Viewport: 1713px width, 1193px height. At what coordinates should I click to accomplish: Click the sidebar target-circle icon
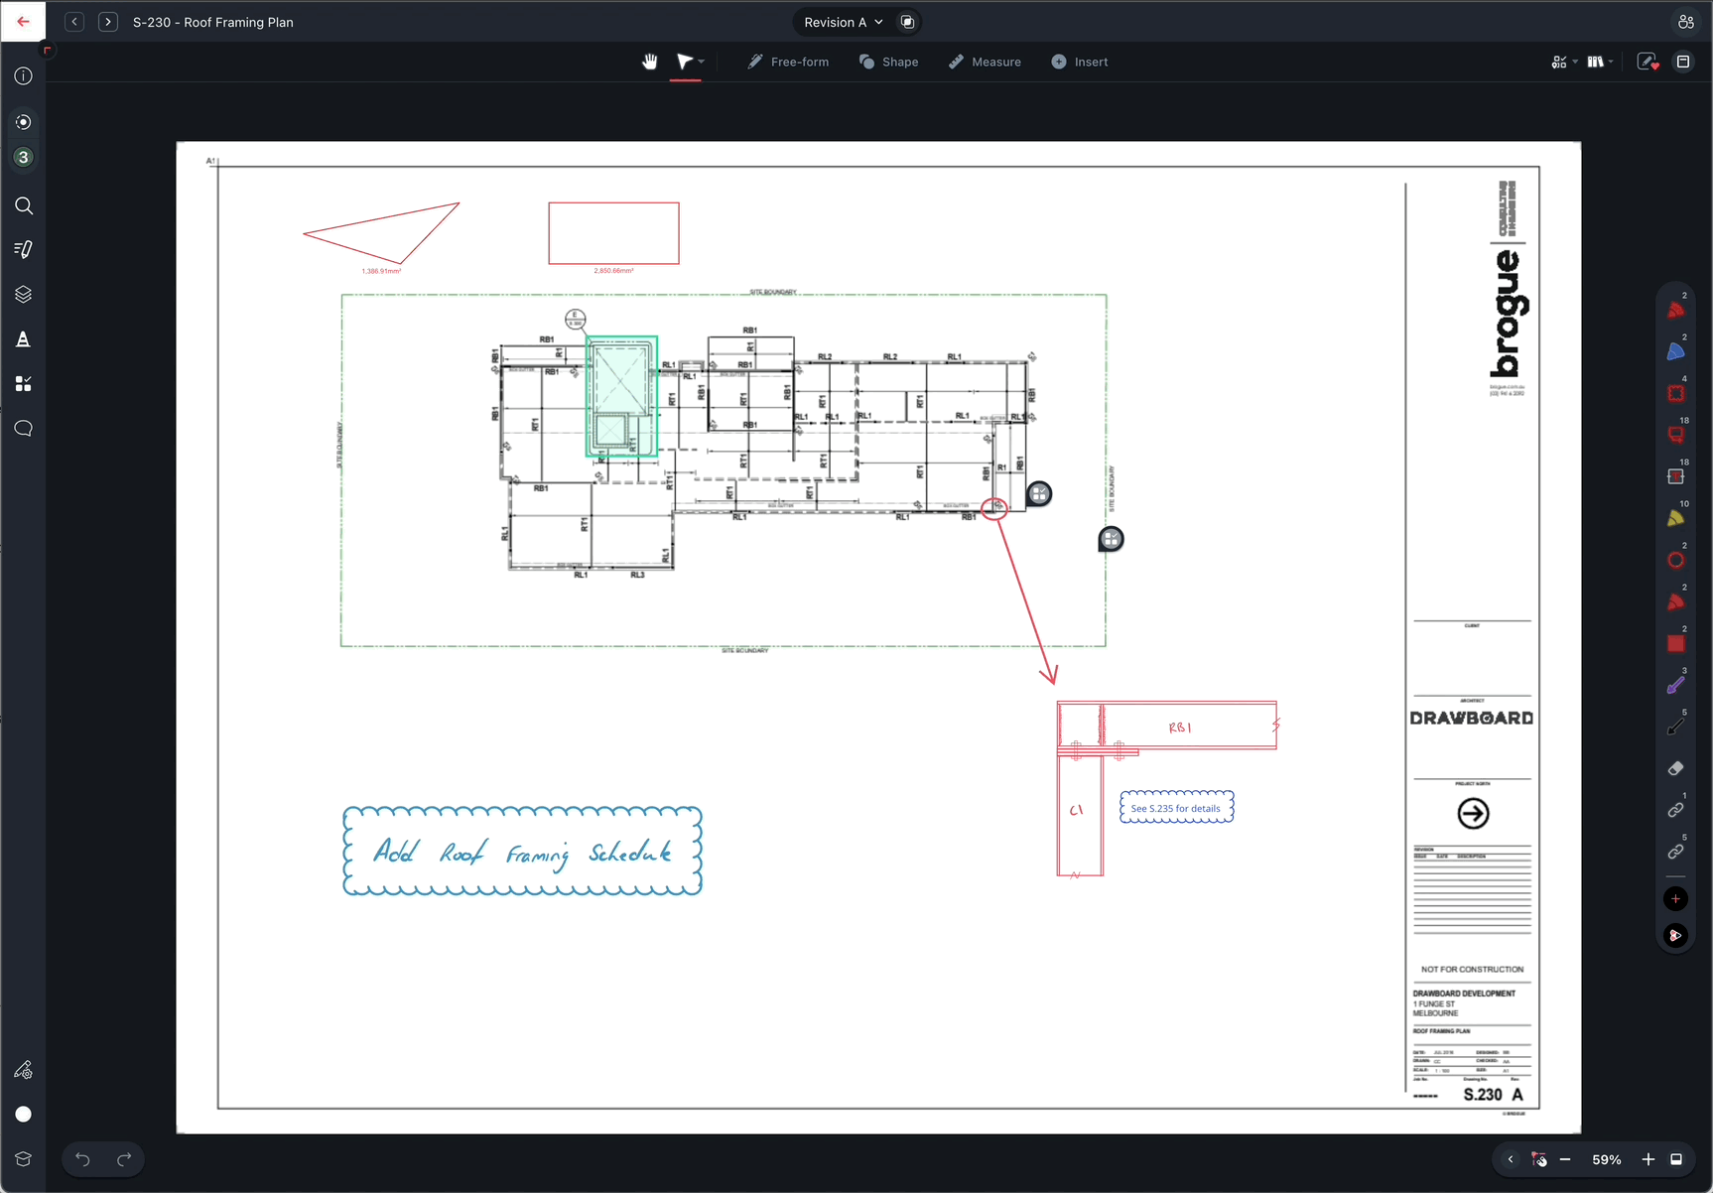(x=24, y=122)
